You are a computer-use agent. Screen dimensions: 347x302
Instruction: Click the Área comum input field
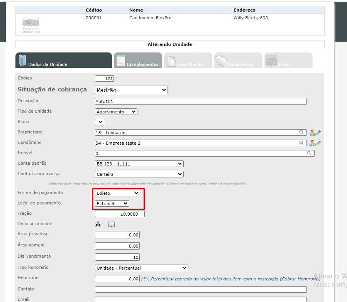tap(117, 246)
